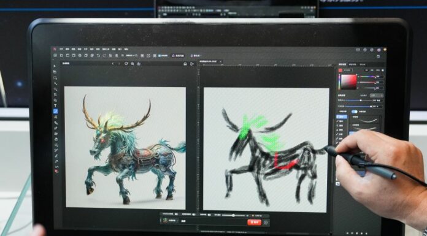Click the grid layout icon at toolbar start
Screen dimensions: 427x236
pos(55,56)
